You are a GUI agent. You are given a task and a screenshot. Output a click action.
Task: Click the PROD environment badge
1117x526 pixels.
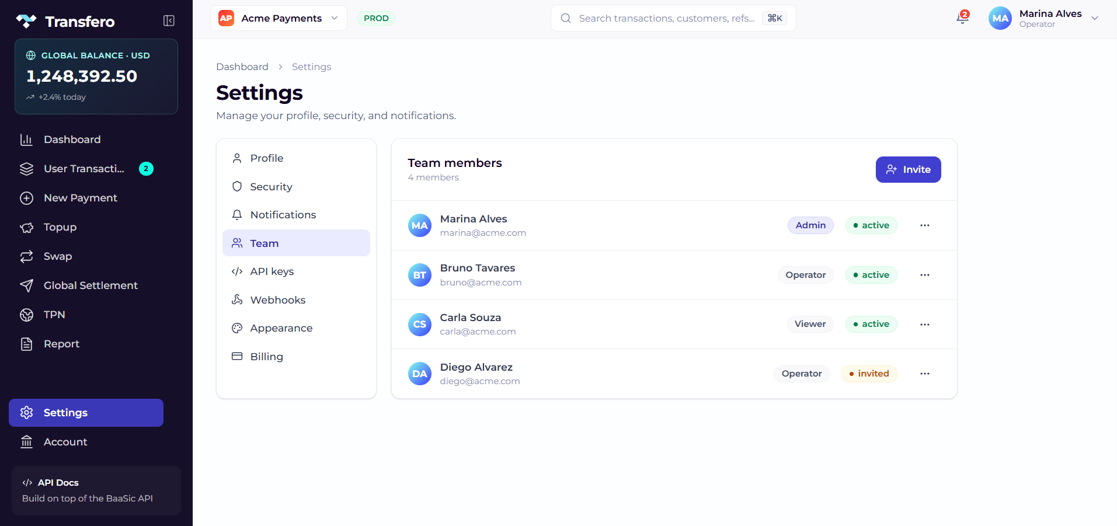click(376, 18)
